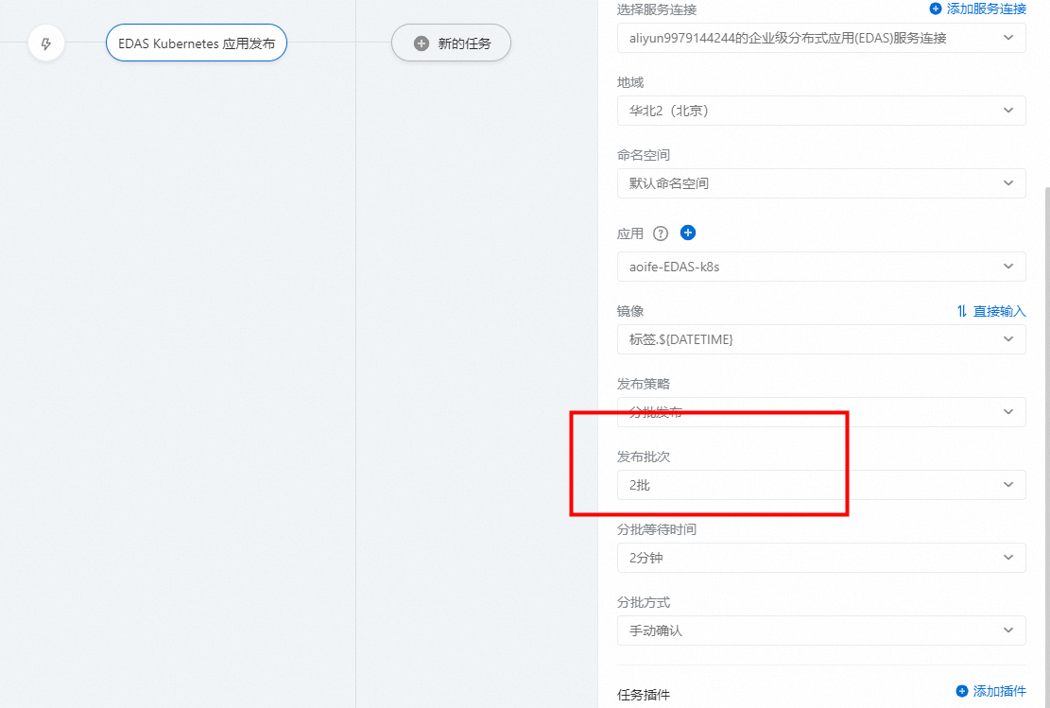The image size is (1050, 708).
Task: Click the 添加服务连接 link
Action: (986, 9)
